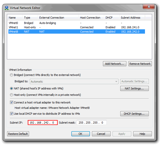Toggle Connect a host virtual adapter checkbox
Viewport: 160px width, 145px height.
point(11,102)
